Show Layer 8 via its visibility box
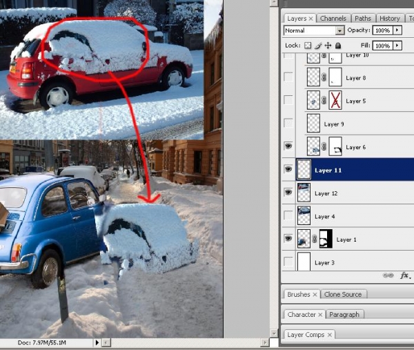This screenshot has width=414, height=350. [288, 77]
